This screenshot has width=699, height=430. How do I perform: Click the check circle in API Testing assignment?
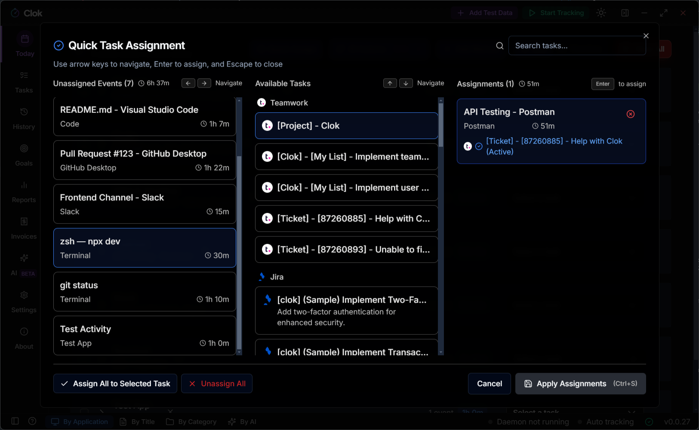pyautogui.click(x=479, y=146)
